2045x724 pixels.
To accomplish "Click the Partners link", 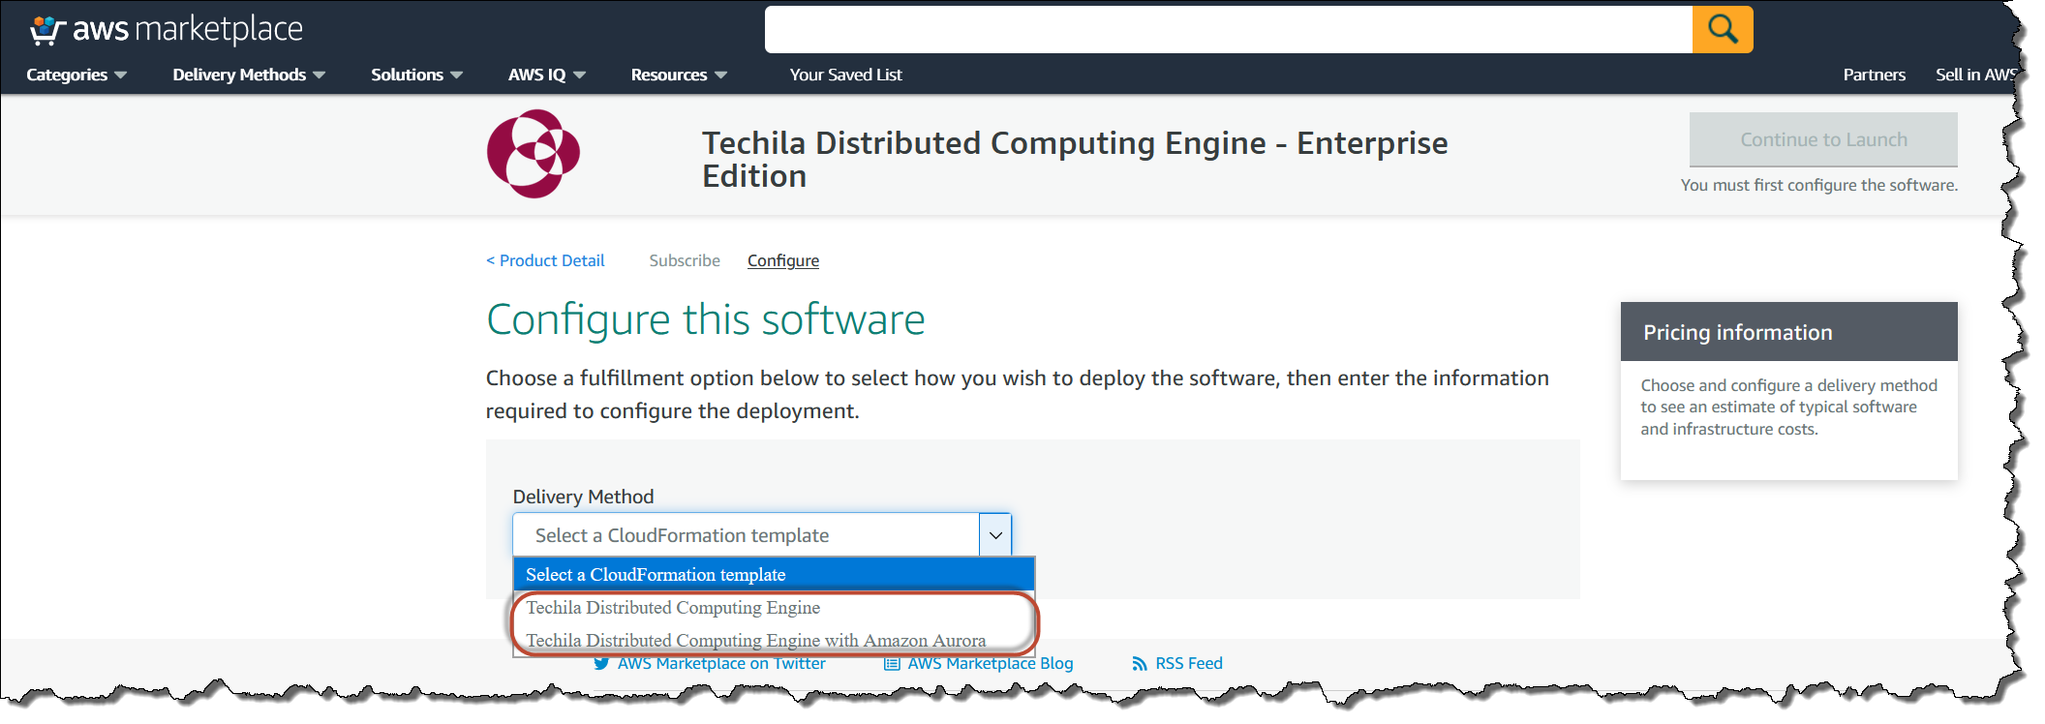I will pos(1874,75).
